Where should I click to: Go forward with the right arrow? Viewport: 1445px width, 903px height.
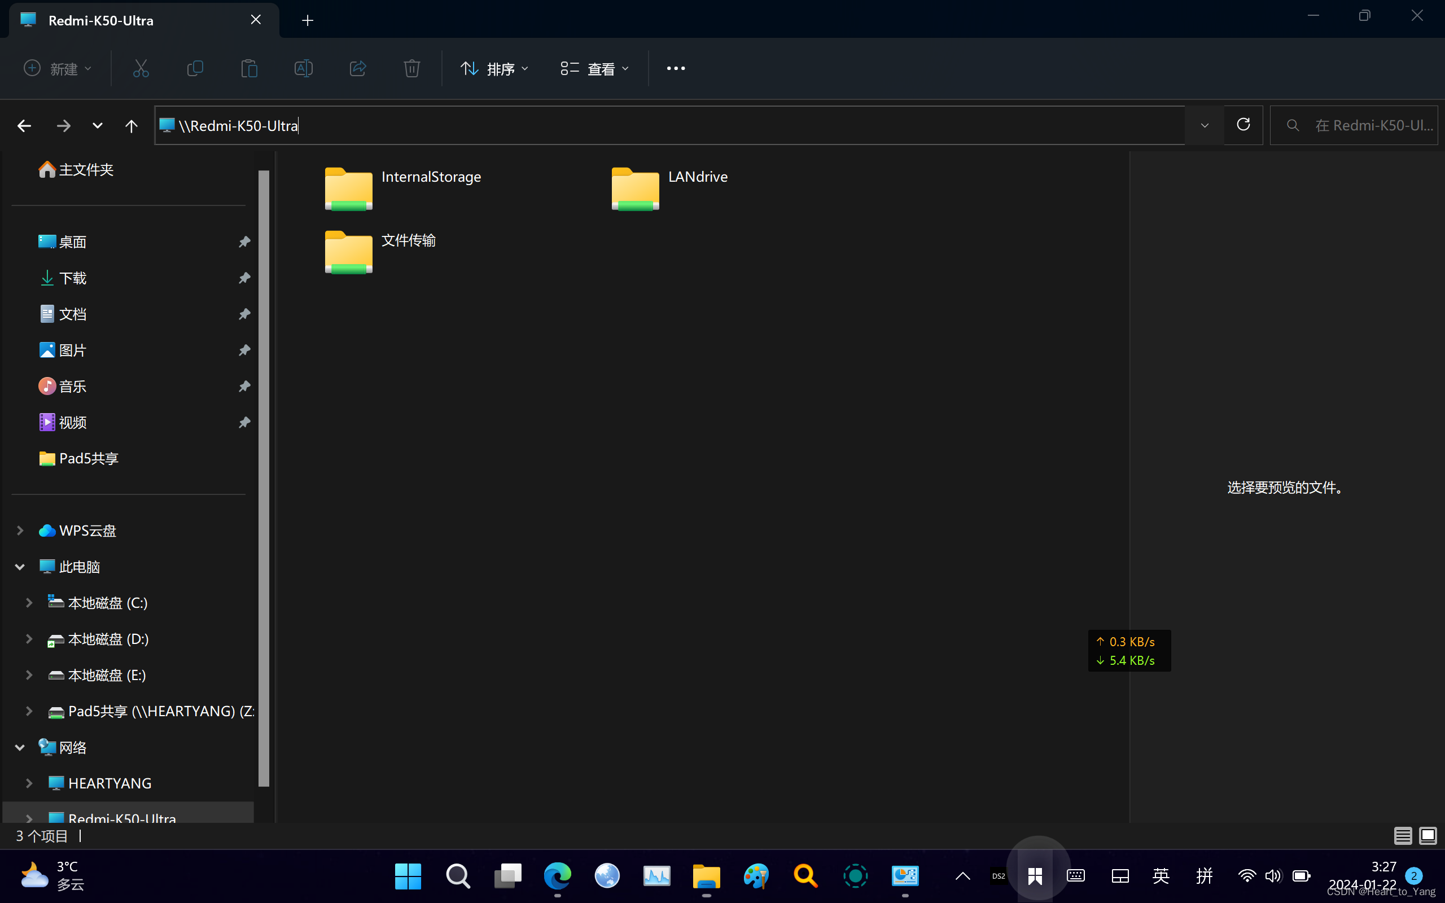pyautogui.click(x=63, y=125)
